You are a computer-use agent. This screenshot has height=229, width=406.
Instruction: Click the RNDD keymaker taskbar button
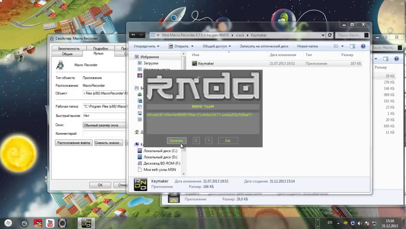click(x=86, y=223)
